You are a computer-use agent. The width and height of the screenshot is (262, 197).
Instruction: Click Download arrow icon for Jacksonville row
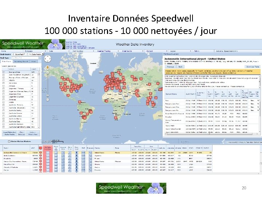click(x=76, y=153)
